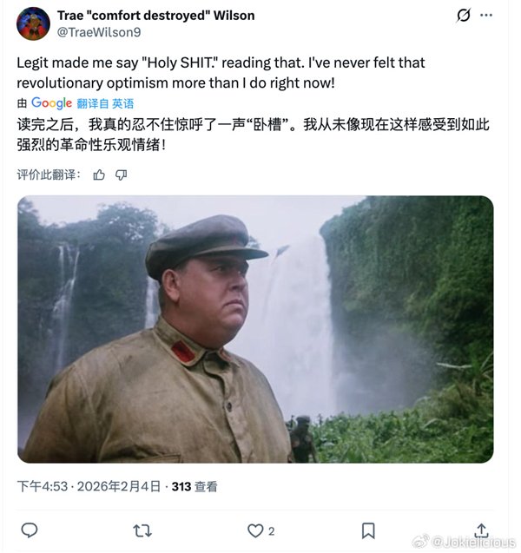
Task: Open Trae Wilson's profile avatar
Action: [x=33, y=23]
